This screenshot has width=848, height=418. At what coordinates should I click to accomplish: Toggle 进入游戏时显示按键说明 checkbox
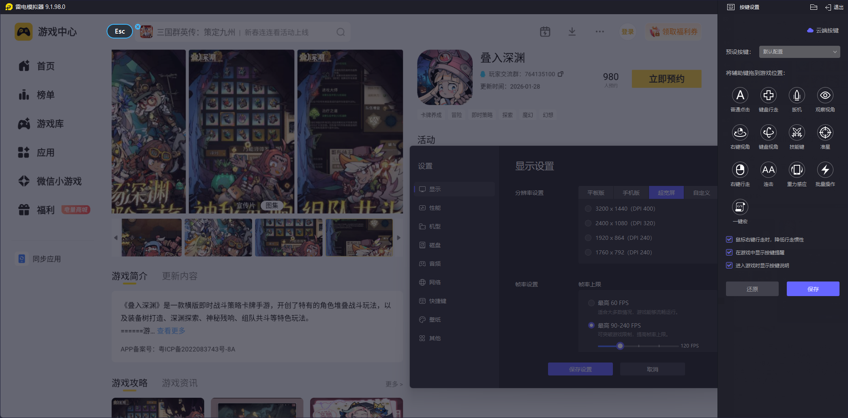point(729,265)
